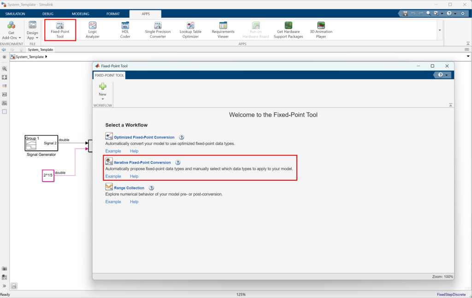Click Fit to View in canvas palette

point(4,77)
